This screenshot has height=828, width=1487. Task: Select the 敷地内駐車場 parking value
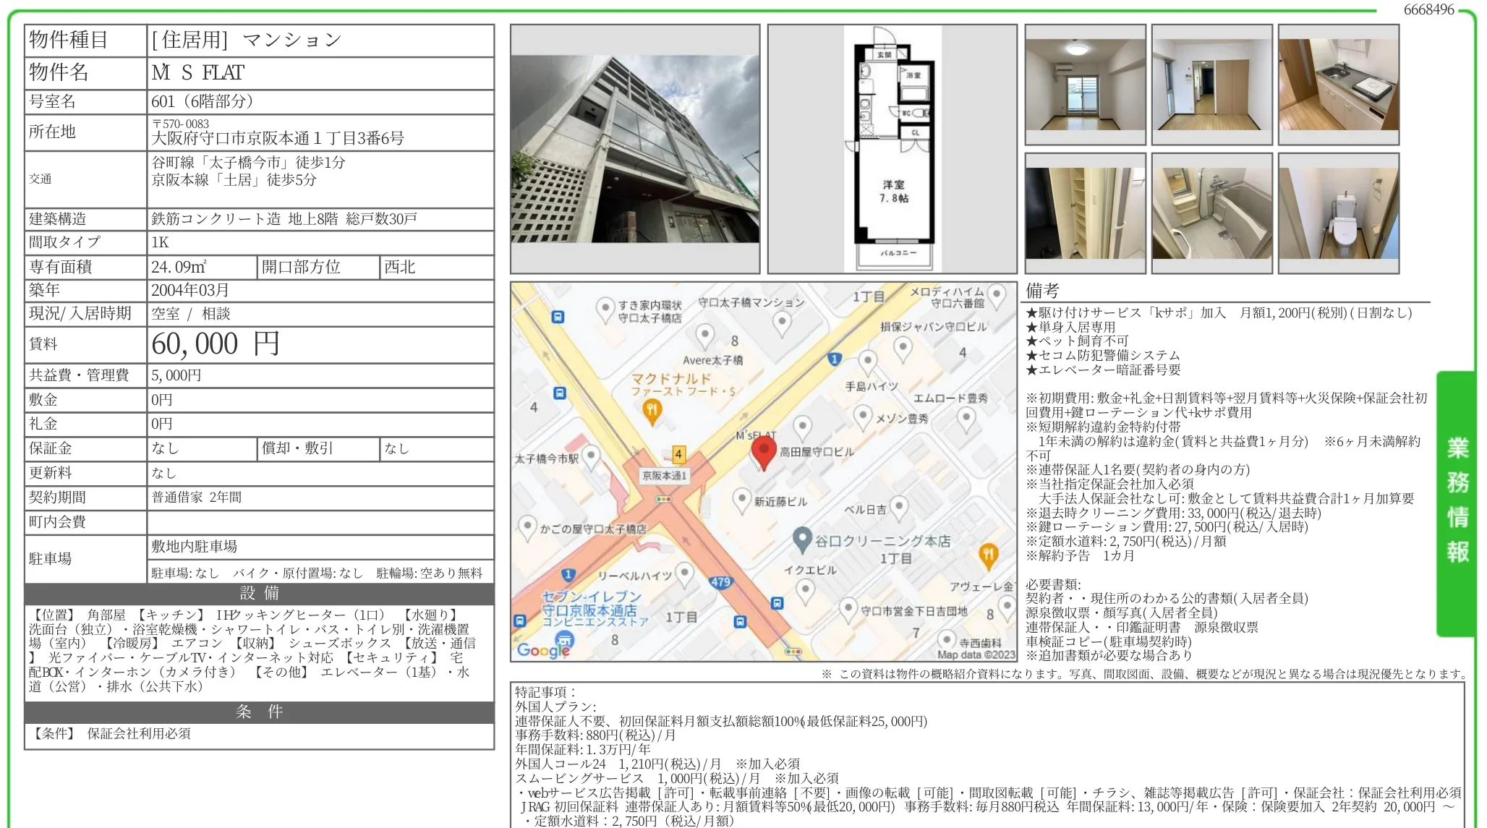pos(194,546)
